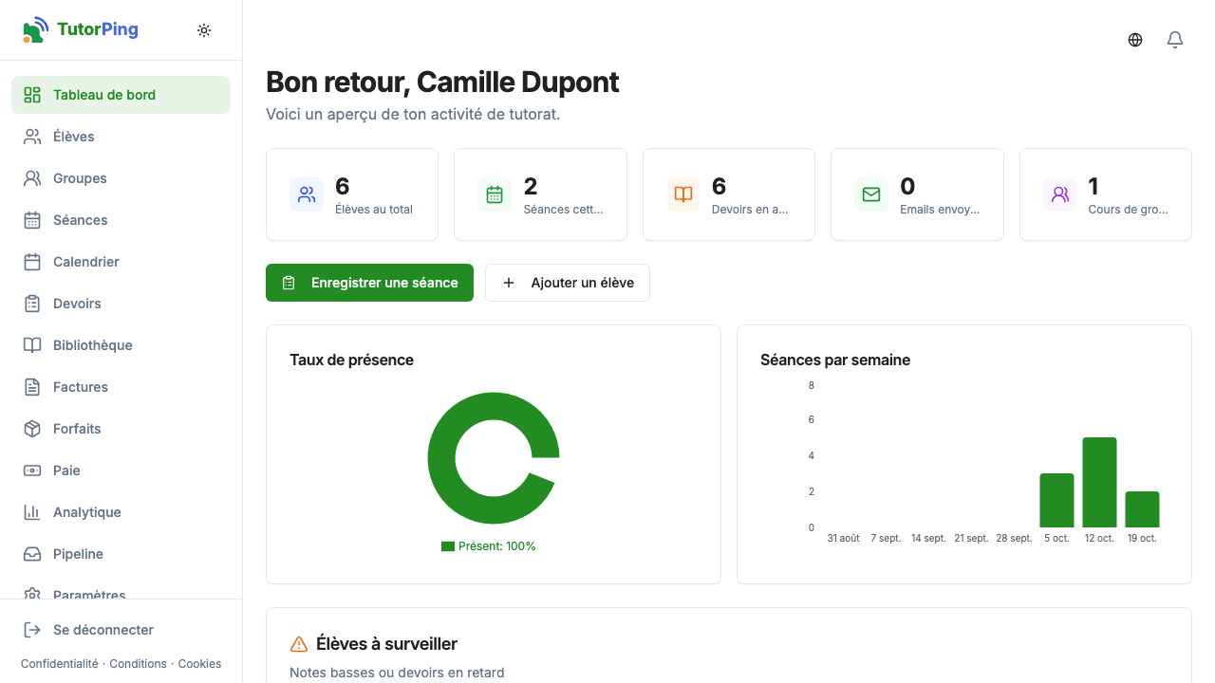1215x683 pixels.
Task: Click the Séances calendar stat icon
Action: click(x=495, y=194)
